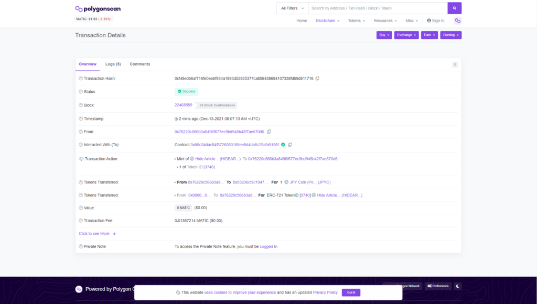Click the help icon beside Private Note

coord(81,246)
